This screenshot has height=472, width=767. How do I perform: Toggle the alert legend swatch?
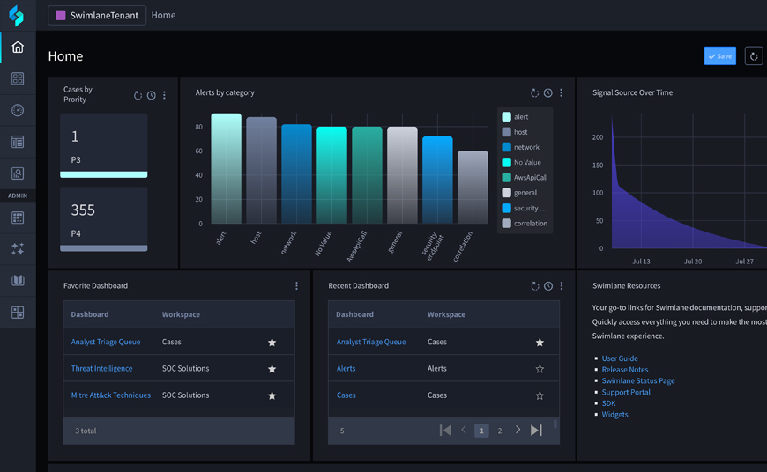(506, 117)
